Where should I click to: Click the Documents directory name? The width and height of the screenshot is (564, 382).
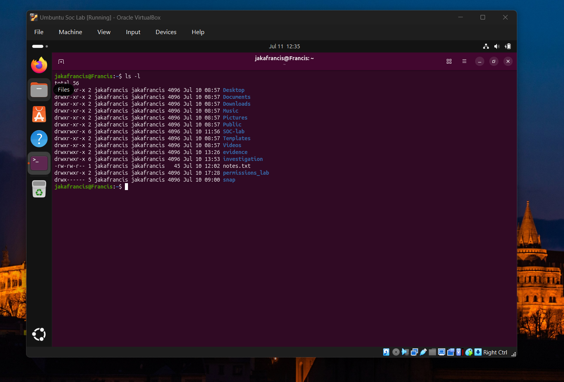(237, 97)
